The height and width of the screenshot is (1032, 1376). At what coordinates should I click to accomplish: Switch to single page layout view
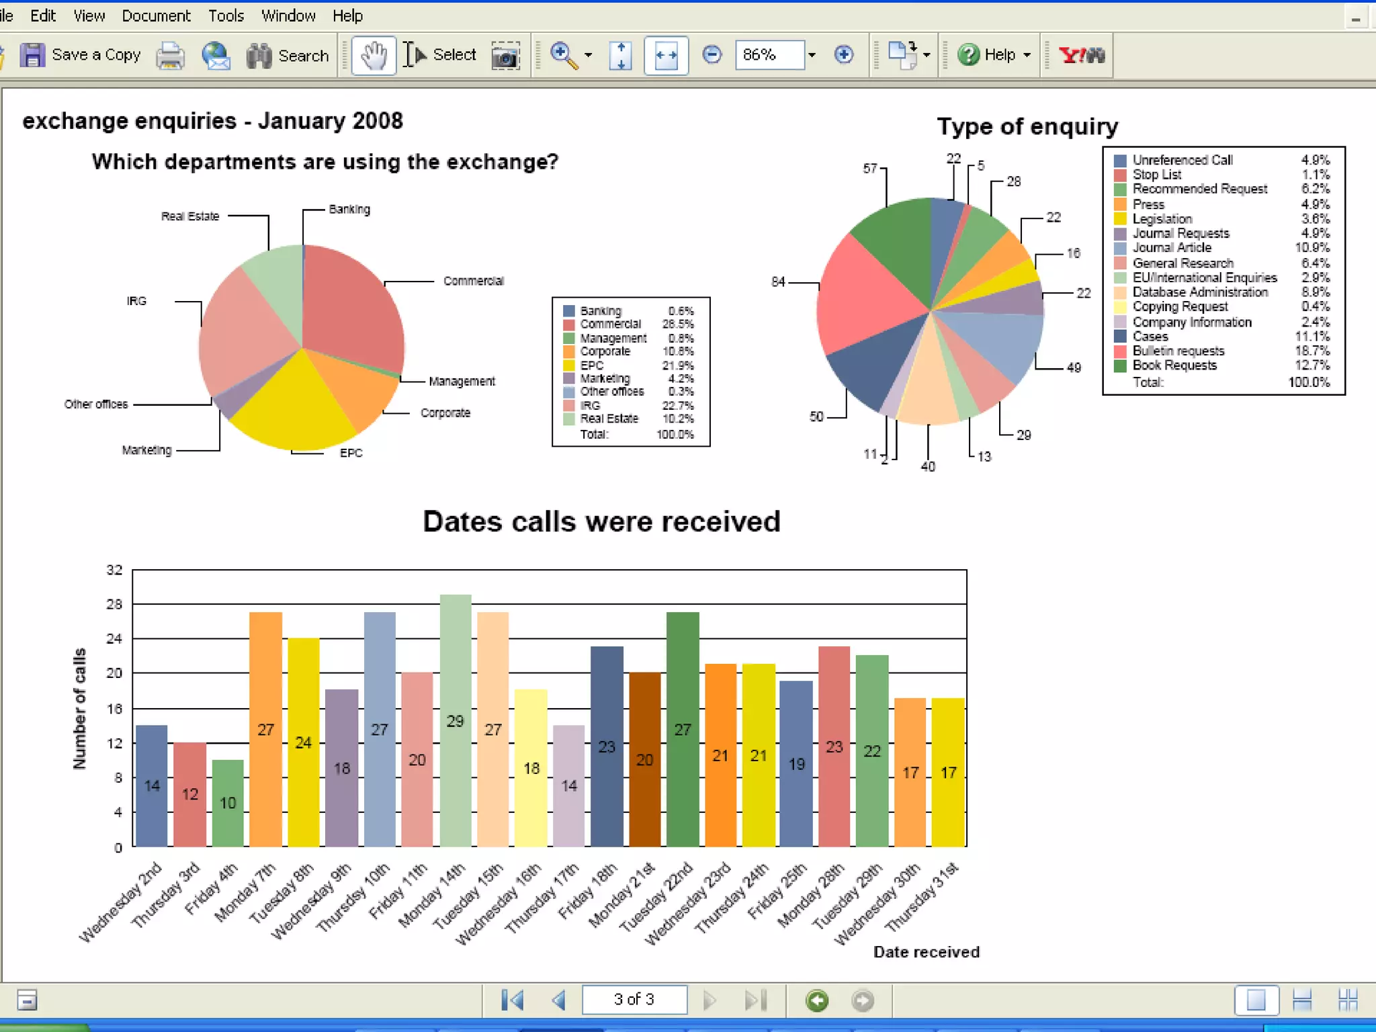(x=1256, y=1000)
